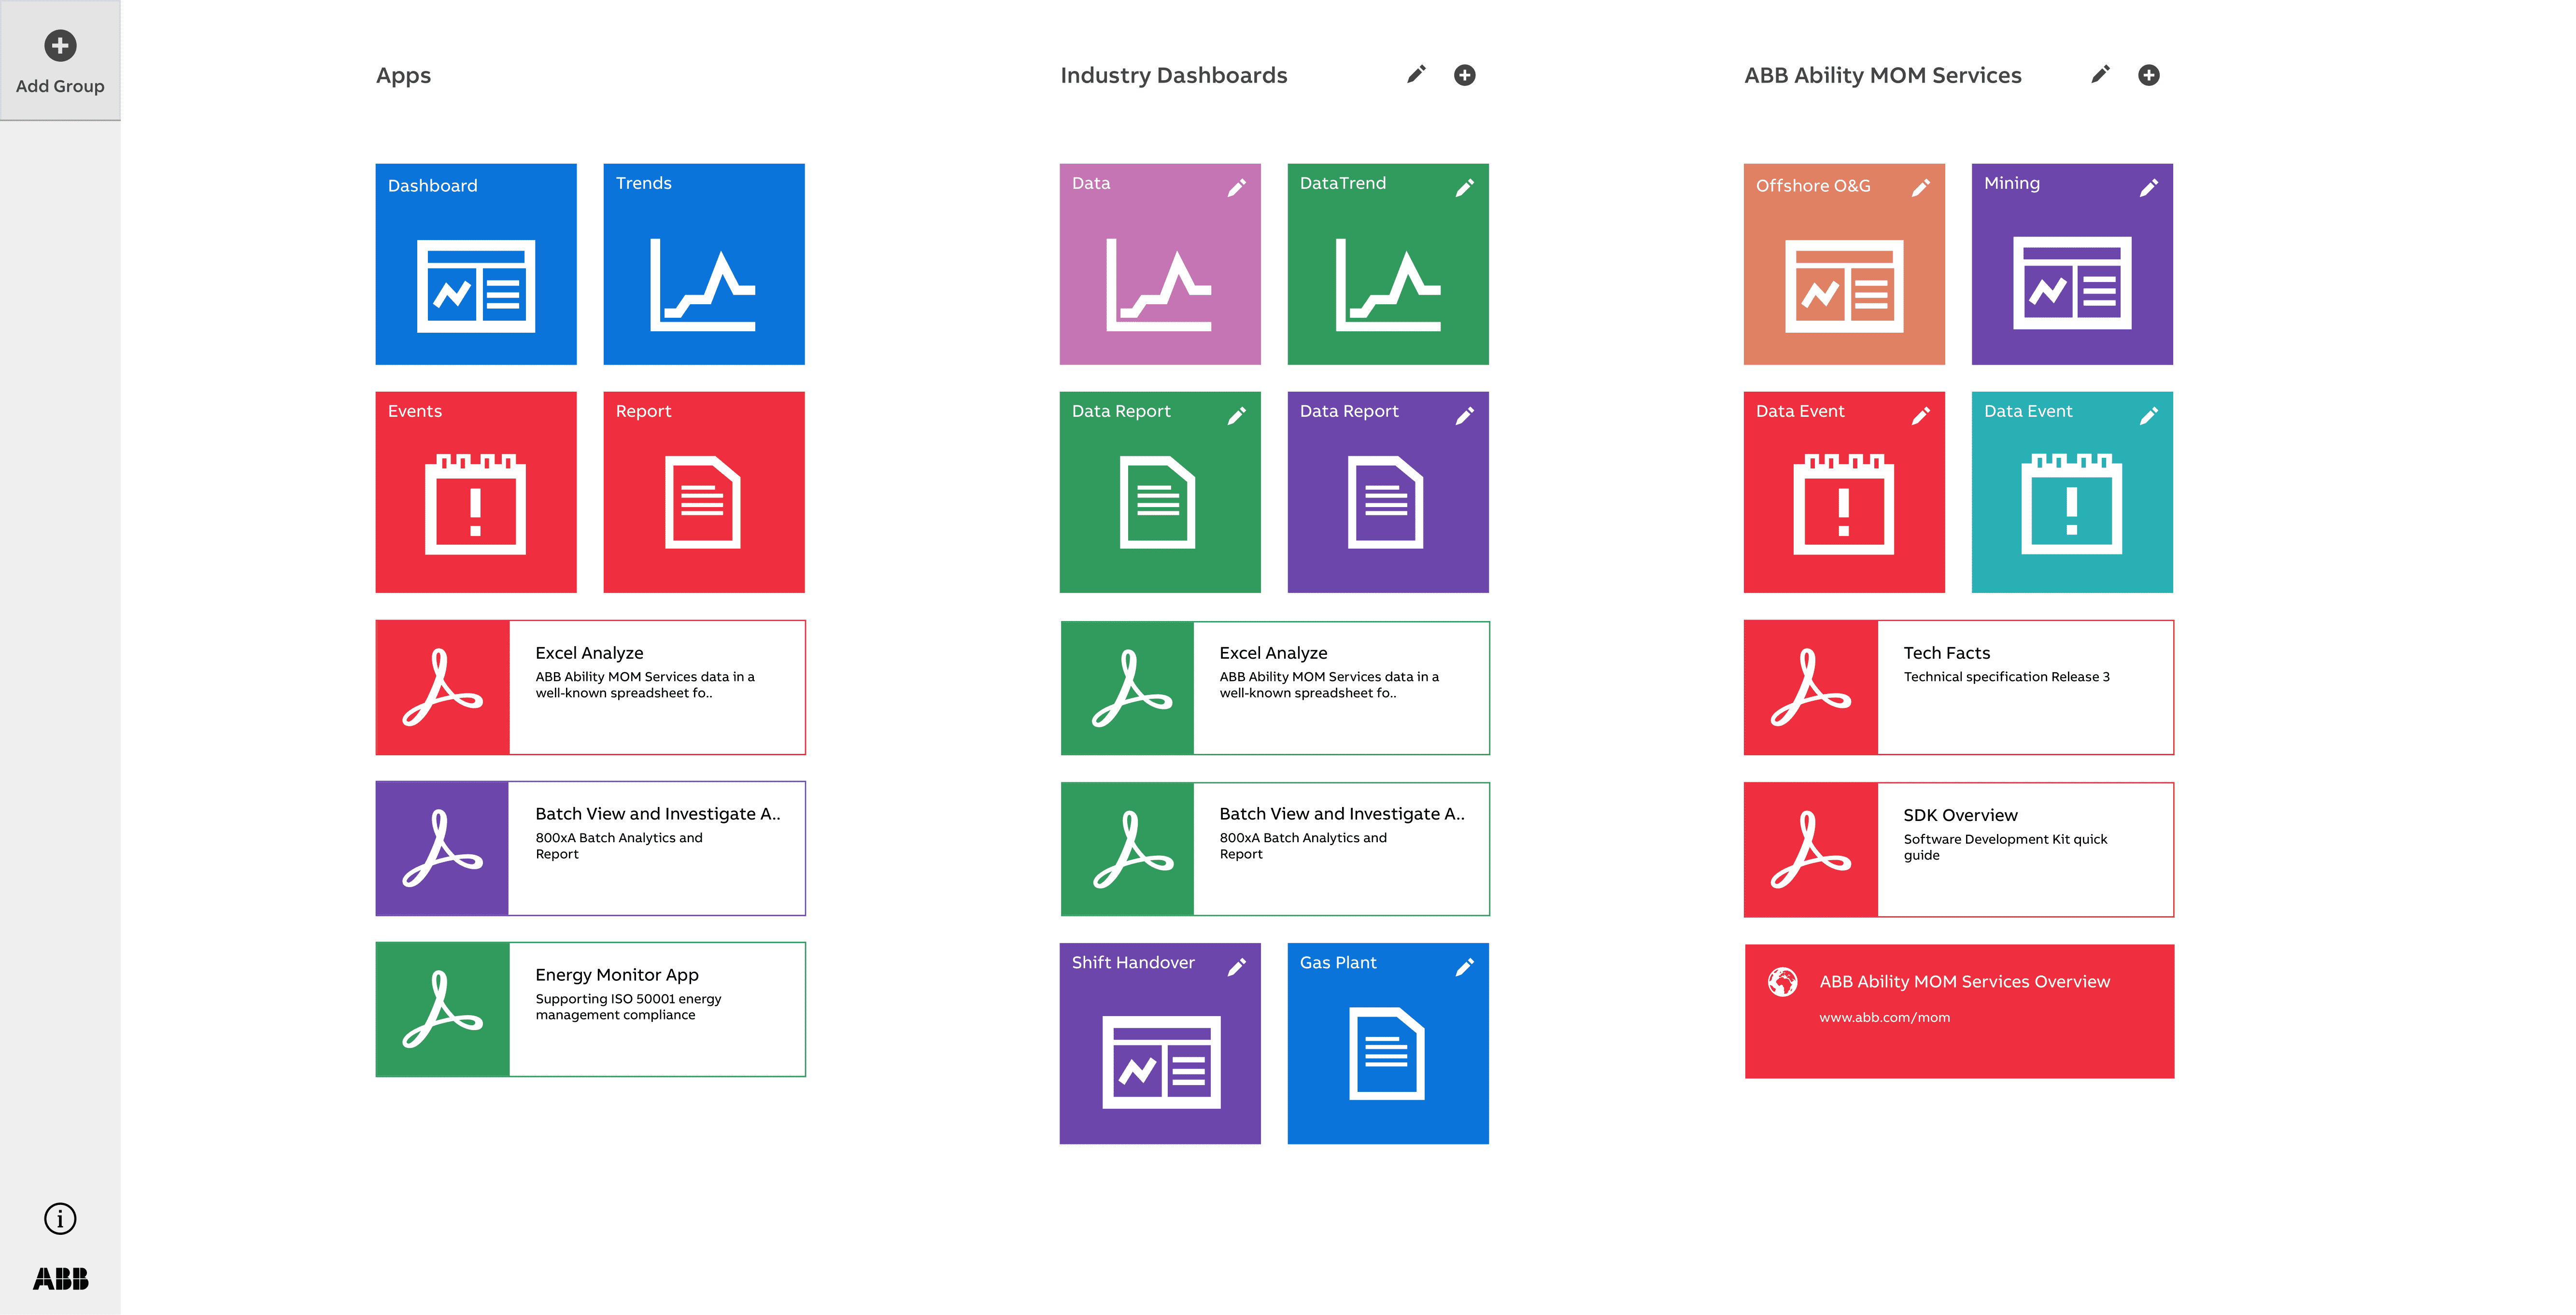
Task: Click the Add Group plus icon
Action: click(60, 46)
